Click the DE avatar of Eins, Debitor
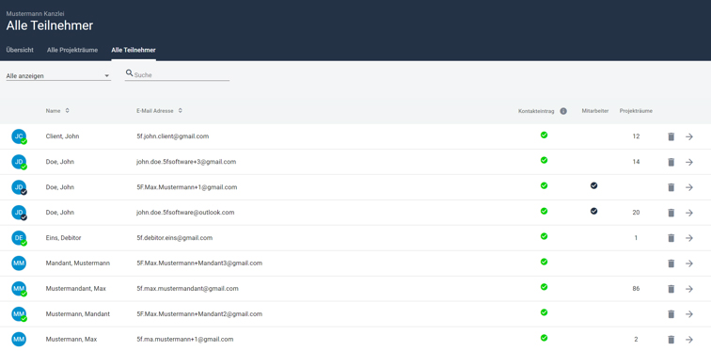Image resolution: width=711 pixels, height=351 pixels. [x=19, y=238]
